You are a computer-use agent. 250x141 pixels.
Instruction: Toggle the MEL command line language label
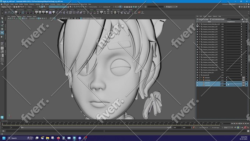pyautogui.click(x=3, y=131)
